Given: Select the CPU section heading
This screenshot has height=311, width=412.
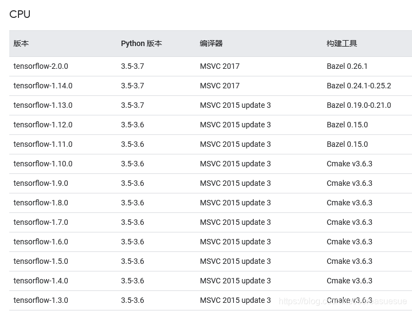Looking at the screenshot, I should [20, 14].
